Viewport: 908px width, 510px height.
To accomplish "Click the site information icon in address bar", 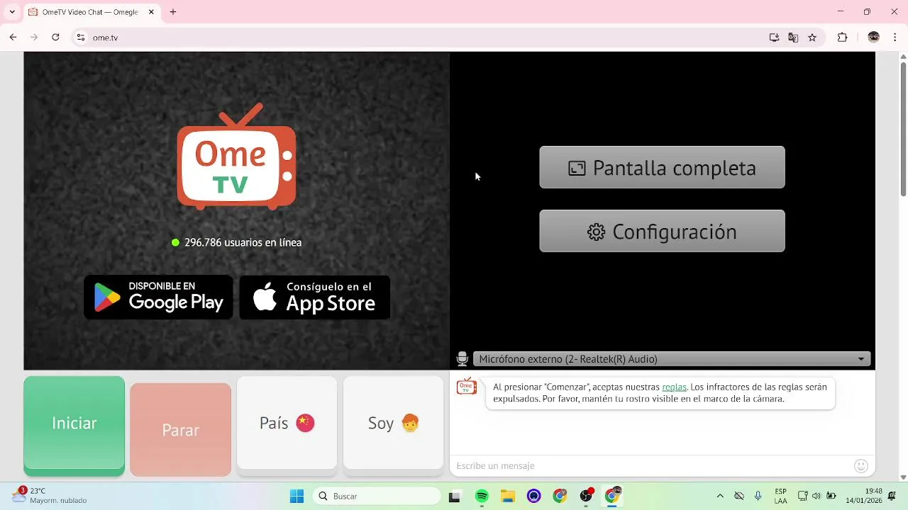I will (x=81, y=38).
